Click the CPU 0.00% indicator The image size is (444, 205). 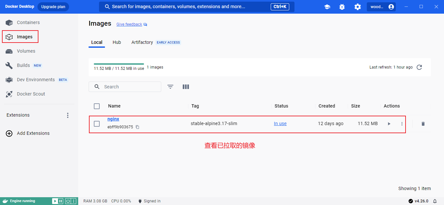tap(121, 201)
